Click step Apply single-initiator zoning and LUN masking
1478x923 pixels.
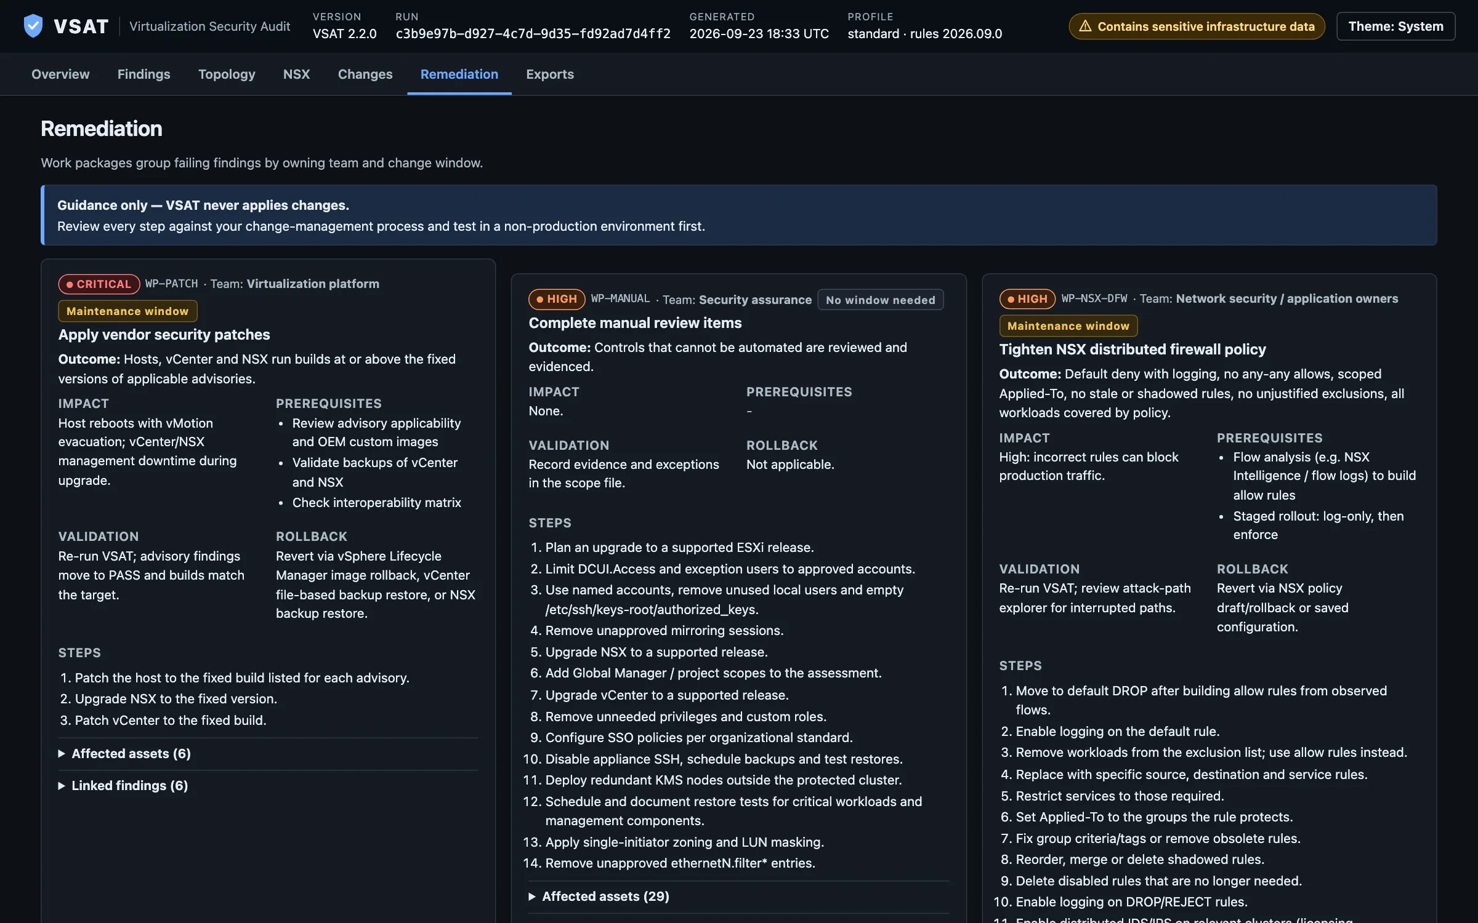[x=684, y=842]
